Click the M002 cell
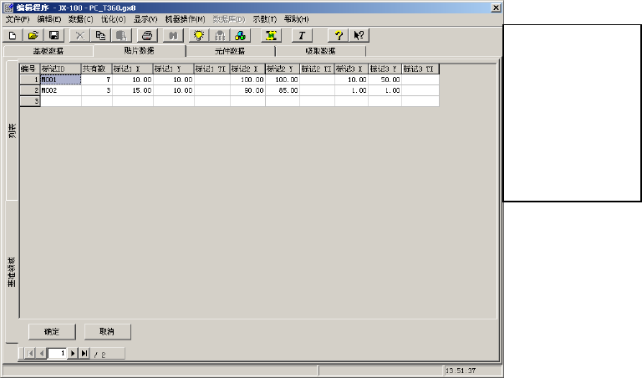Viewport: 642px width, 378px height. point(60,90)
